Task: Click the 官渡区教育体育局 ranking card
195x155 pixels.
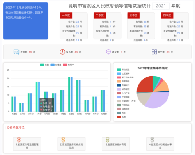Action: [116, 144]
